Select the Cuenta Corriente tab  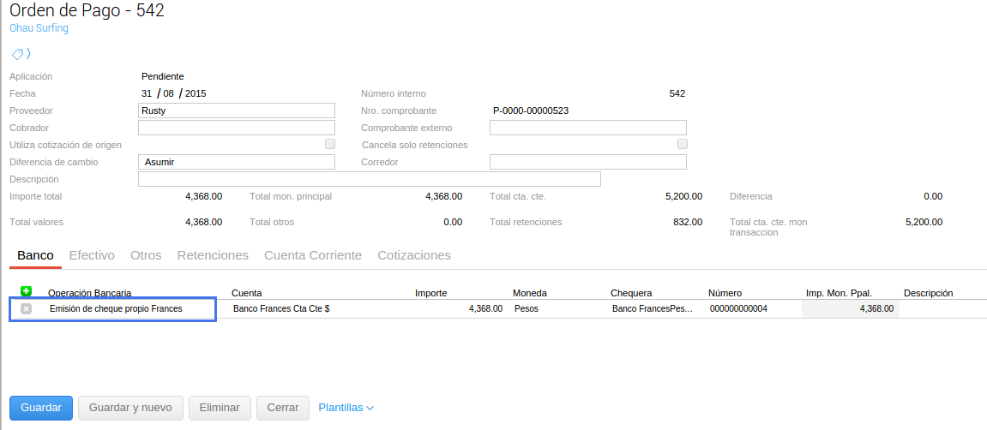point(313,255)
